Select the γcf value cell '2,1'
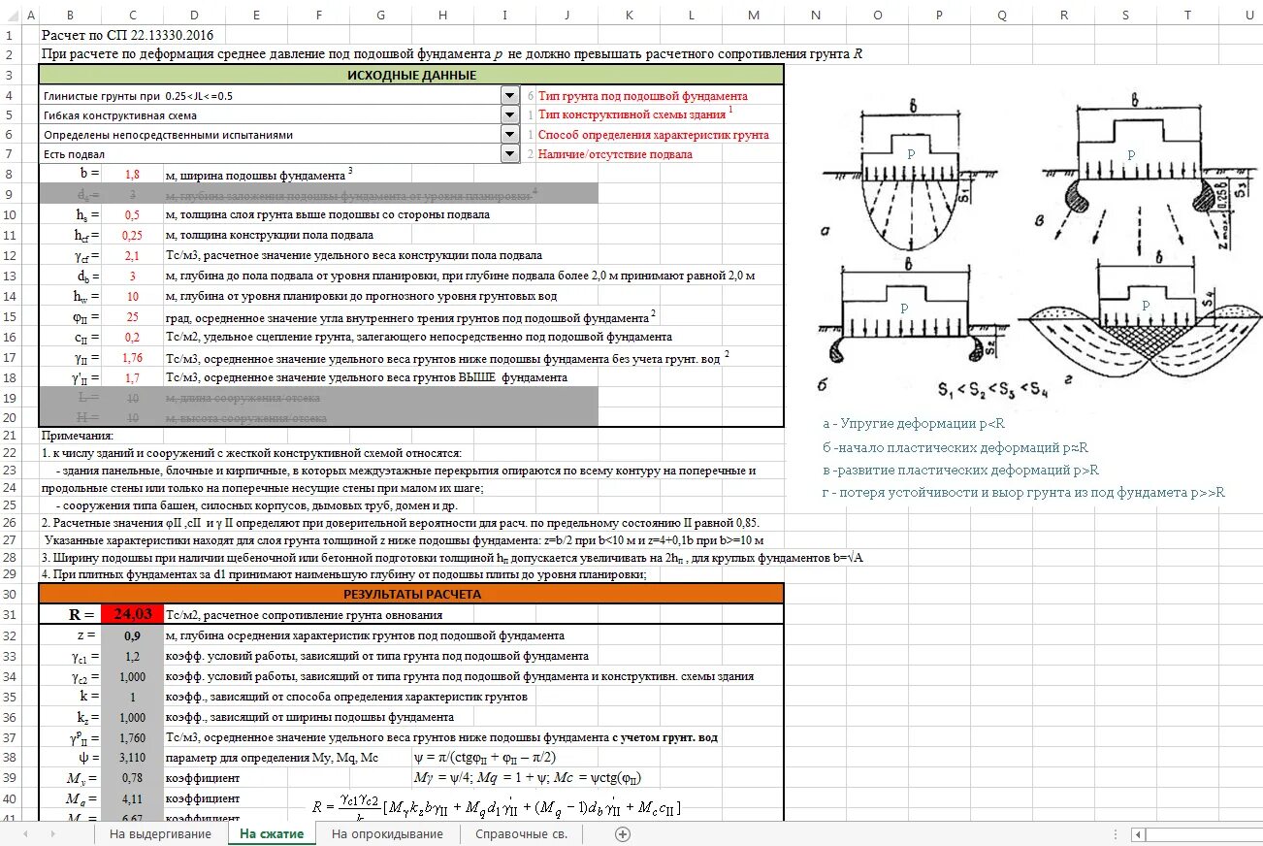The height and width of the screenshot is (846, 1263). pyautogui.click(x=132, y=256)
